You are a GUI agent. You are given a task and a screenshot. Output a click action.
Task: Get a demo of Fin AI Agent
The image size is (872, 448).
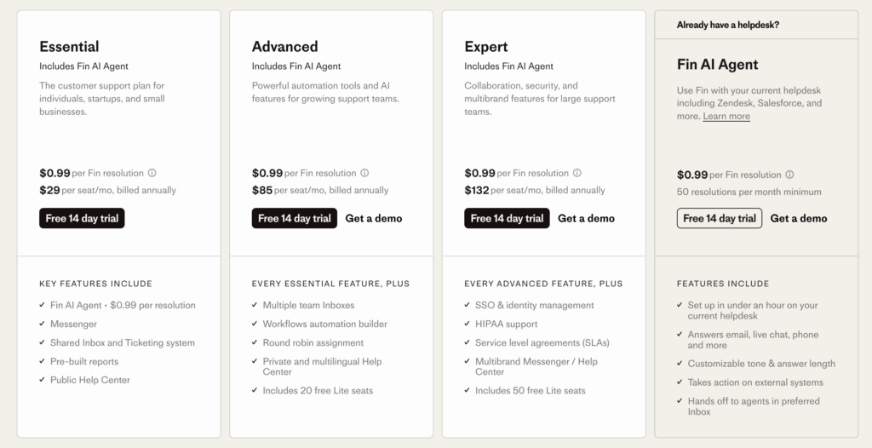pos(799,218)
